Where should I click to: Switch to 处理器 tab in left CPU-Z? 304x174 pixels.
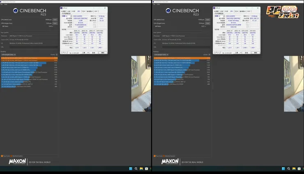63,11
